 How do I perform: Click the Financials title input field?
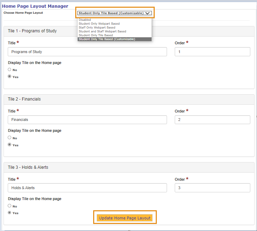point(87,120)
